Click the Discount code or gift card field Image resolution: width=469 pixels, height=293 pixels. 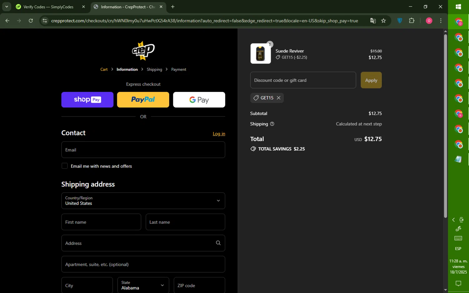(303, 80)
